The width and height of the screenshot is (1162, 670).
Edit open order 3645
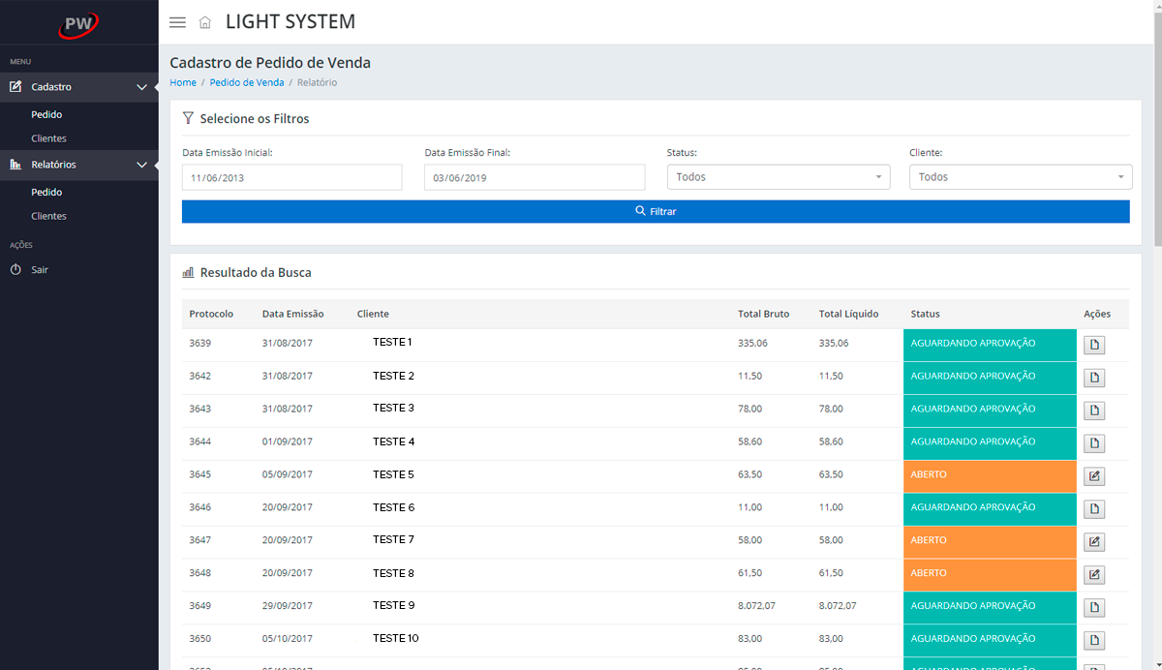point(1094,477)
